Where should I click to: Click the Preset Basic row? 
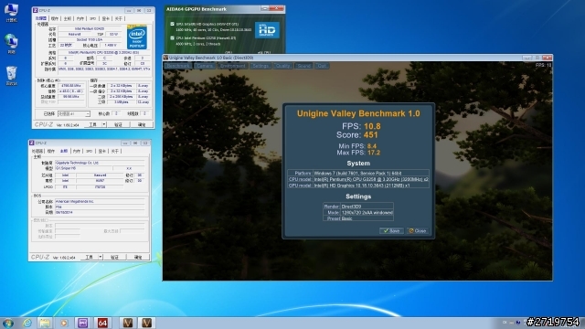(x=358, y=218)
